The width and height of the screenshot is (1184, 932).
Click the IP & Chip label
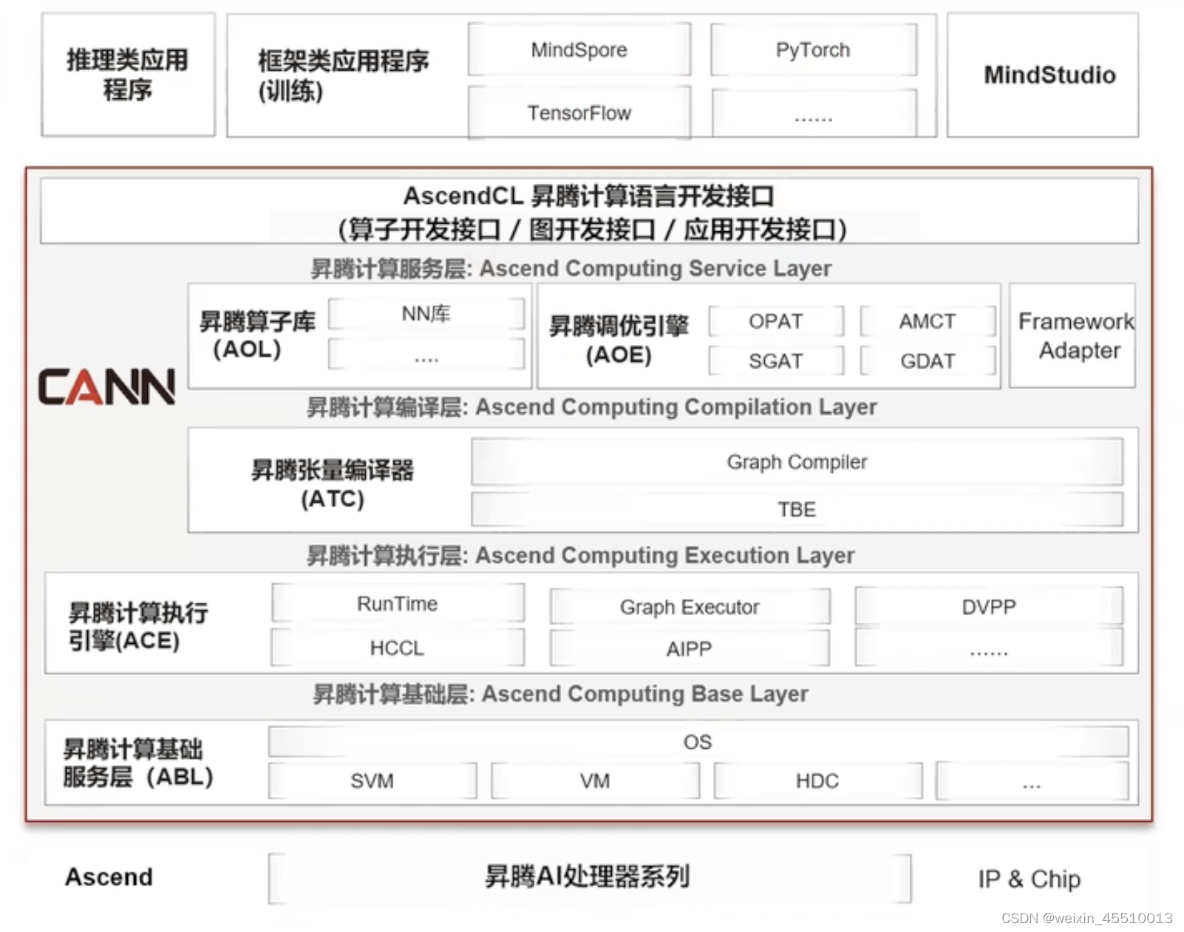click(1030, 878)
